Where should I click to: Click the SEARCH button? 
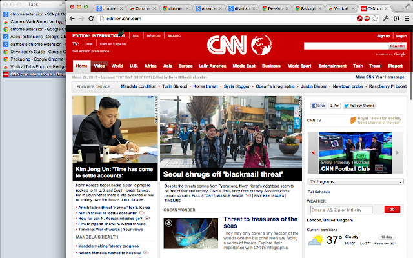click(397, 46)
